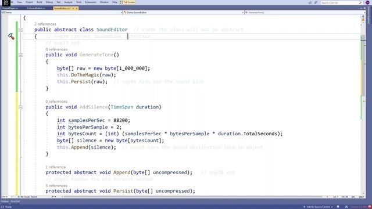Click the TimeSpan type in AddSilence
This screenshot has width=372, height=209.
click(x=122, y=107)
